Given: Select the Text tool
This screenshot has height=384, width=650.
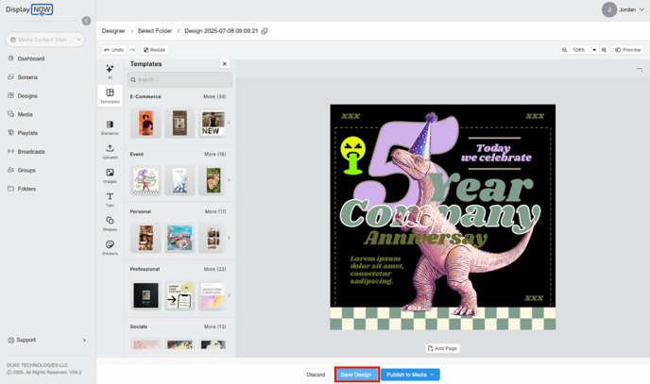Looking at the screenshot, I should pyautogui.click(x=110, y=199).
